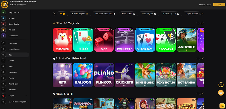Open Daily Check-in icon in sidebar
Image resolution: width=226 pixels, height=109 pixels.
[x=3, y=13]
